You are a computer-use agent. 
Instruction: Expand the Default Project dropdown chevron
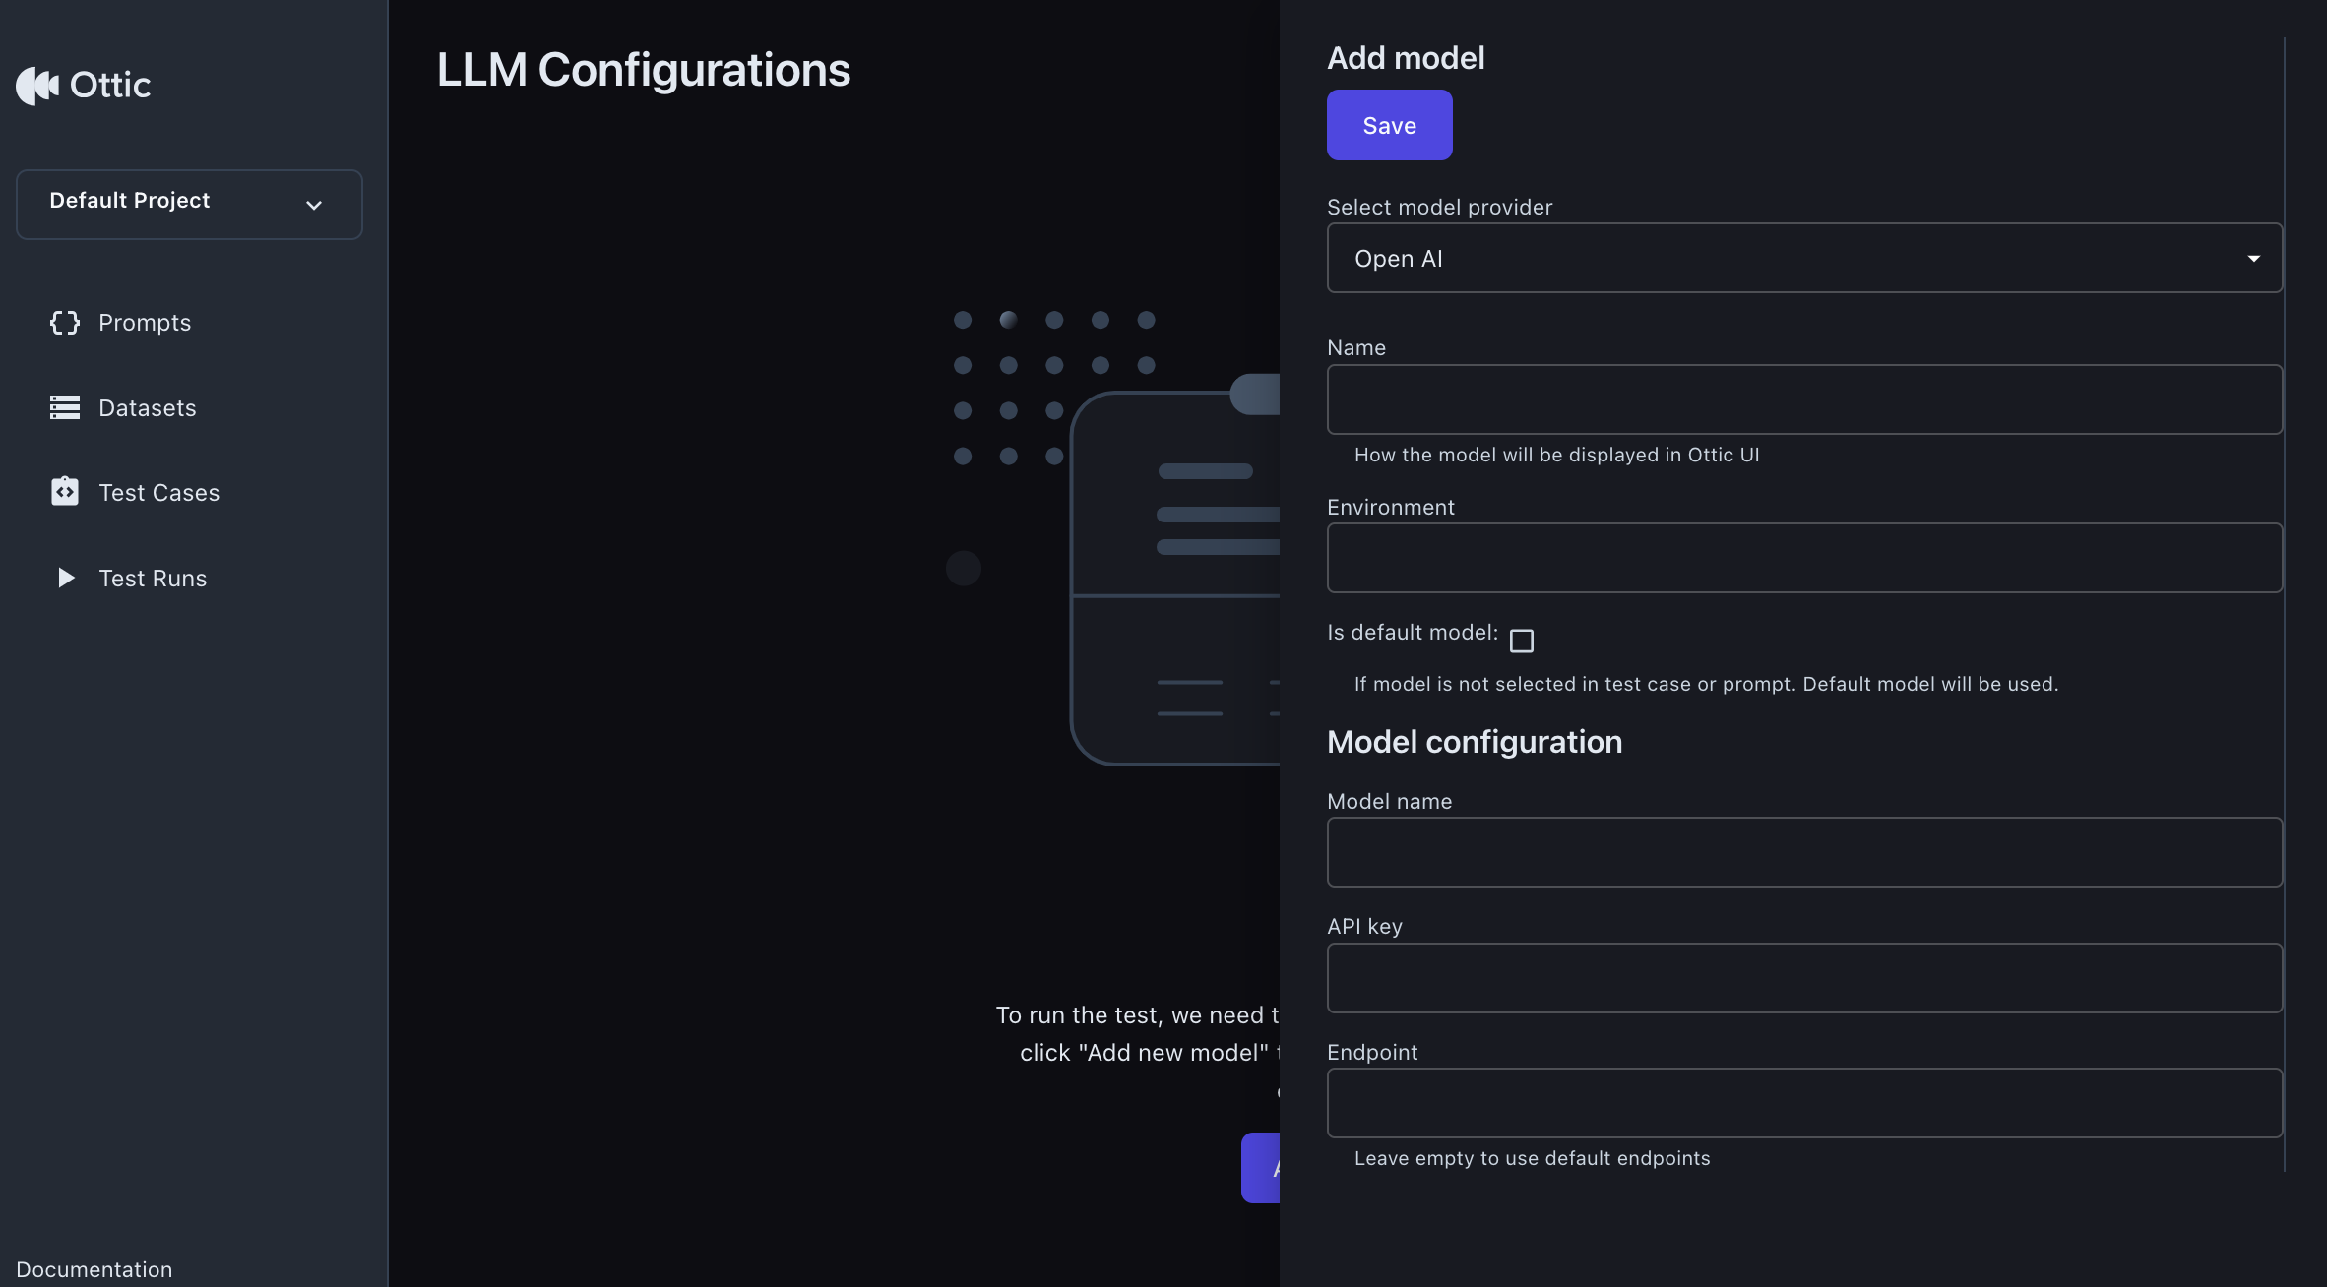pos(314,206)
